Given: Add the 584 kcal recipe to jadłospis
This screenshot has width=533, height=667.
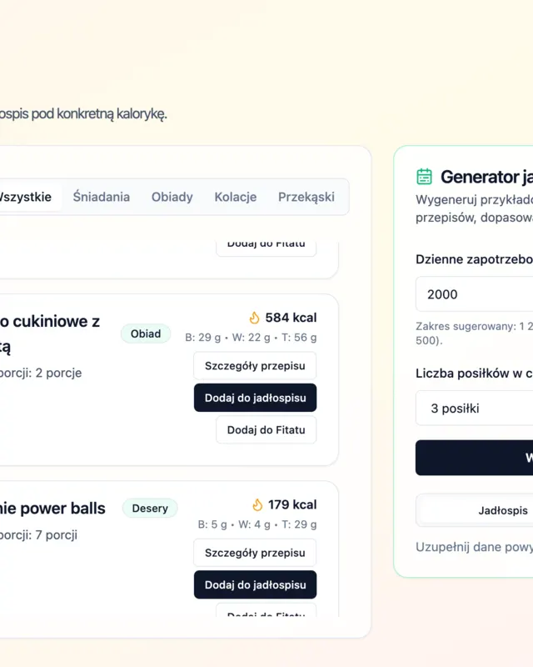Looking at the screenshot, I should click(x=255, y=398).
